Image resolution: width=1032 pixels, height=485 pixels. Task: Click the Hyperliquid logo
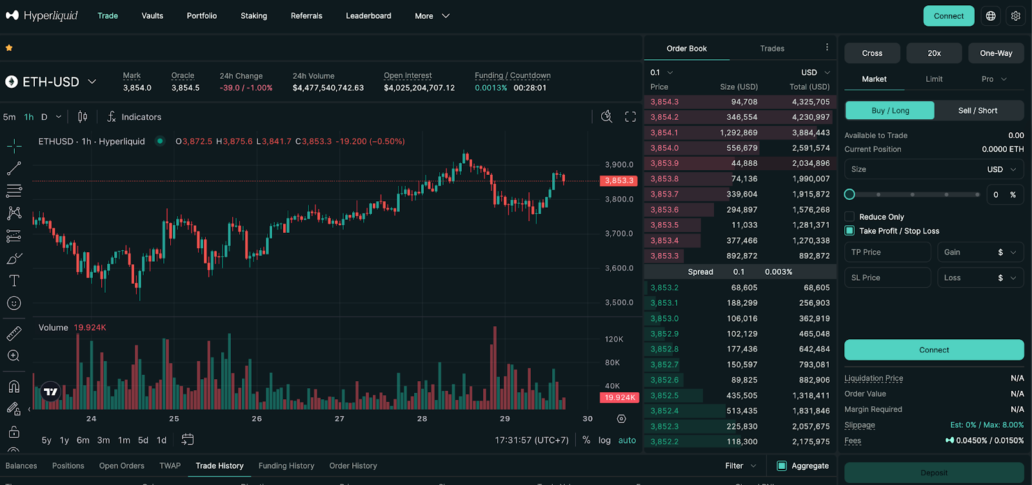click(42, 15)
